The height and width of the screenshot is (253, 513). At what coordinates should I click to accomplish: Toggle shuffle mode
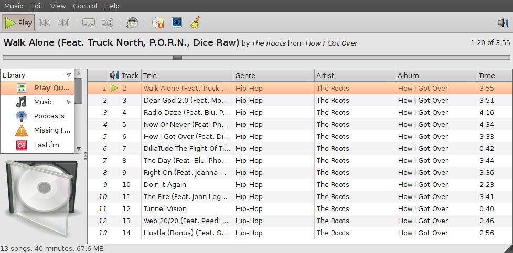pyautogui.click(x=108, y=23)
